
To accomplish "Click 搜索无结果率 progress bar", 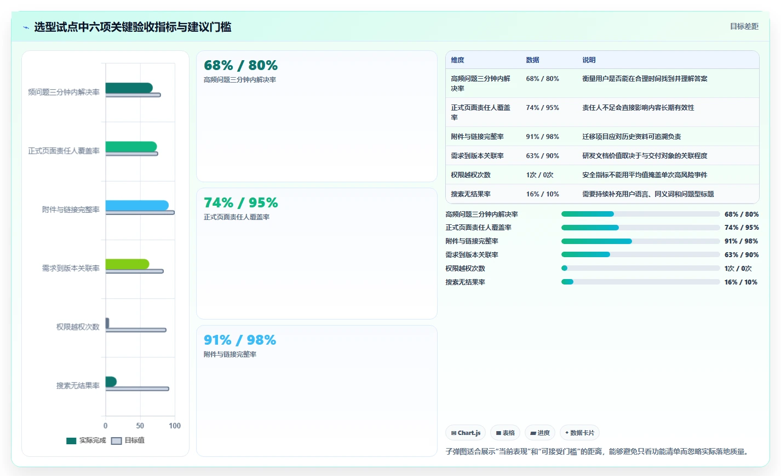I will tap(640, 282).
